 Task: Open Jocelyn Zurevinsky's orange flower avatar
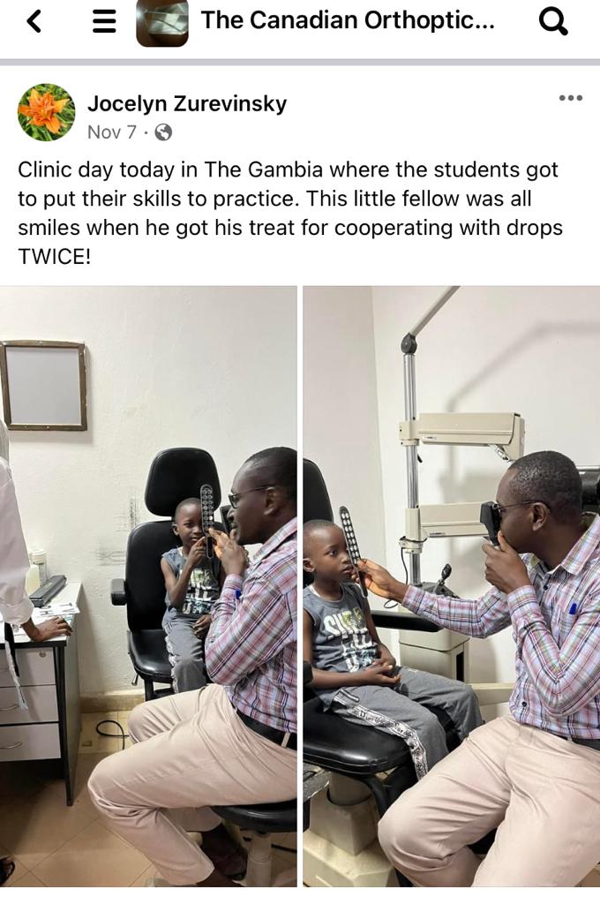47,112
